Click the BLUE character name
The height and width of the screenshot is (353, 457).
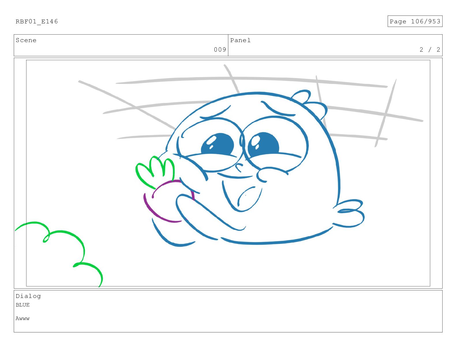pyautogui.click(x=23, y=305)
